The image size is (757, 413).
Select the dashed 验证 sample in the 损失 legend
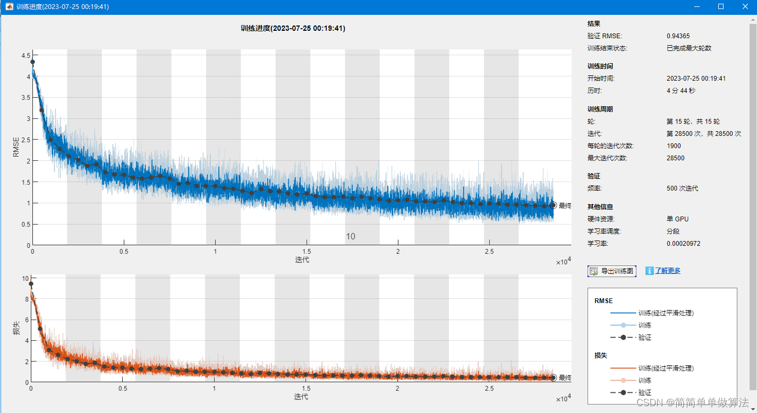click(x=623, y=393)
